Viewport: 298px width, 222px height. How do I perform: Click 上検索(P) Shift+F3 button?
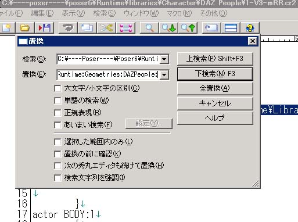click(x=215, y=59)
